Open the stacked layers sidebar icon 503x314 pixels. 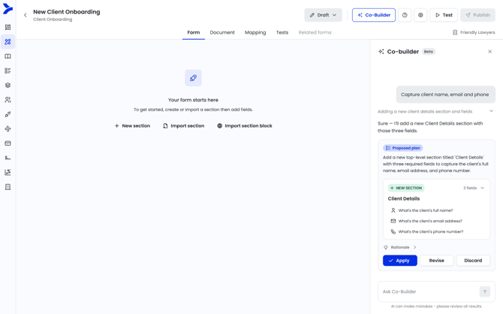pos(8,85)
